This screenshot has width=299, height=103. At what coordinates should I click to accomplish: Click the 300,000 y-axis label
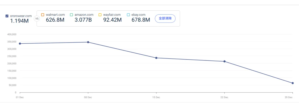click(x=12, y=49)
